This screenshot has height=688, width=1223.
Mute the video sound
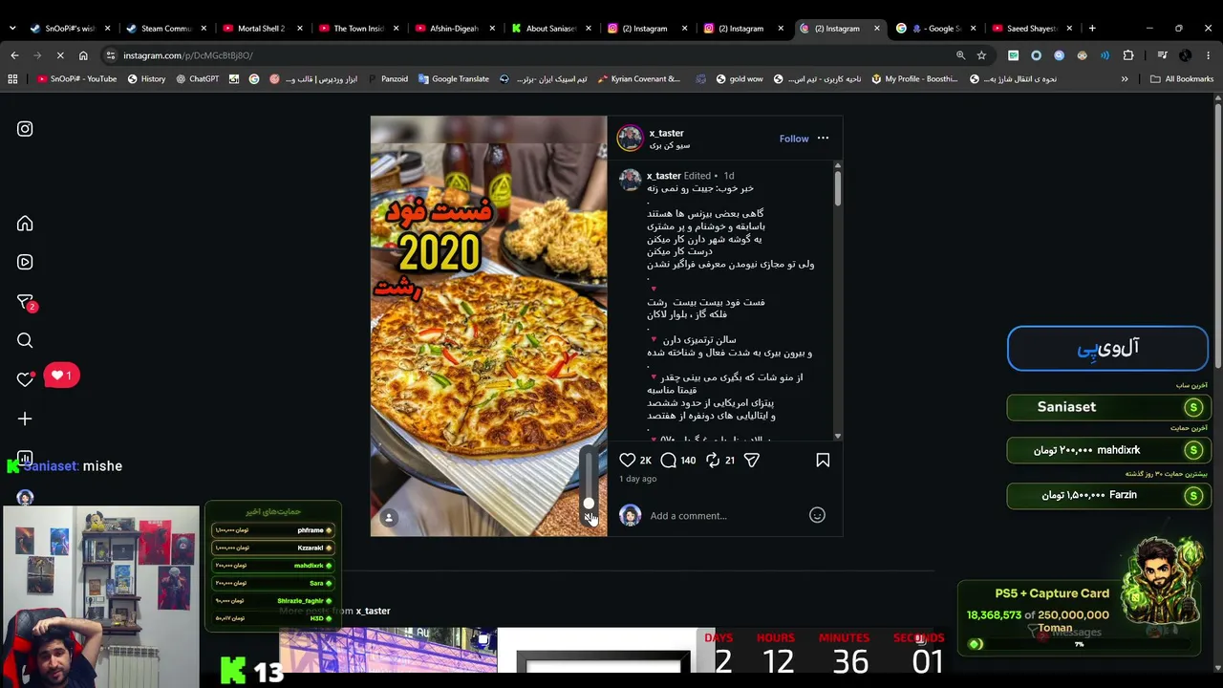pyautogui.click(x=589, y=518)
